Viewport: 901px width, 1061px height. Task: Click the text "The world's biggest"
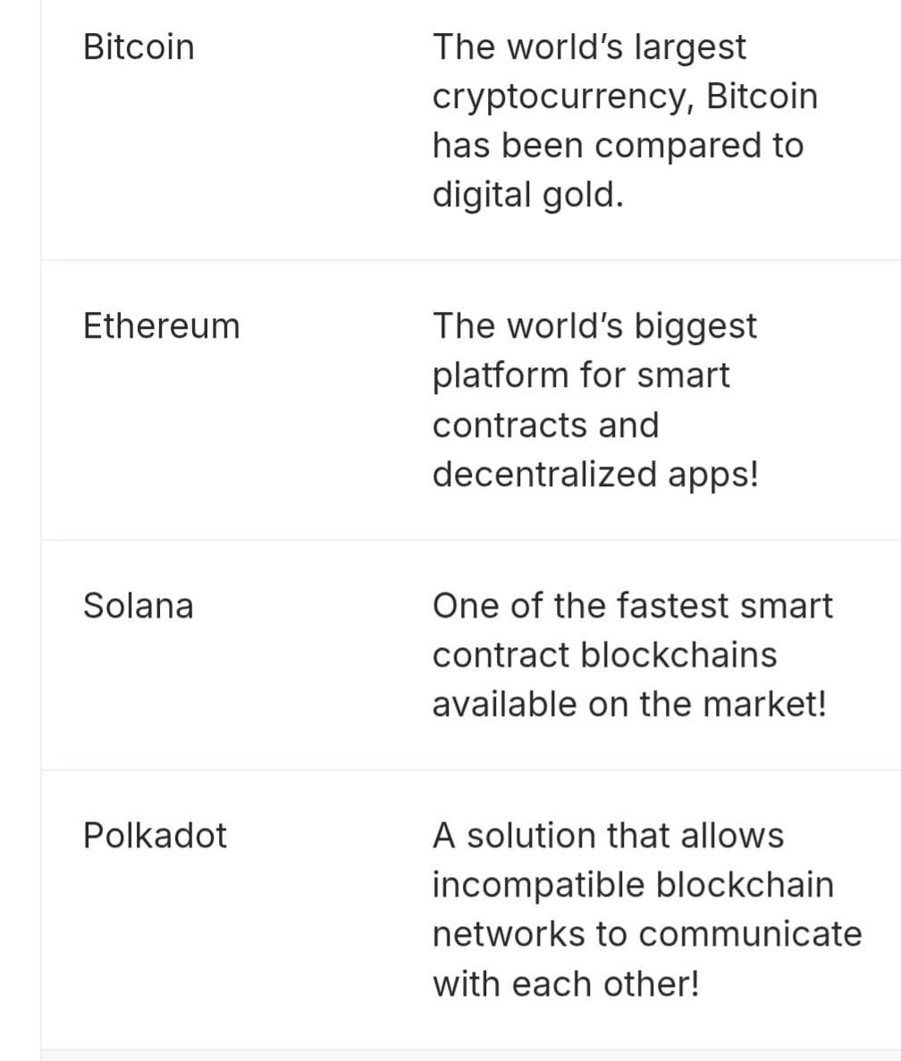(594, 326)
